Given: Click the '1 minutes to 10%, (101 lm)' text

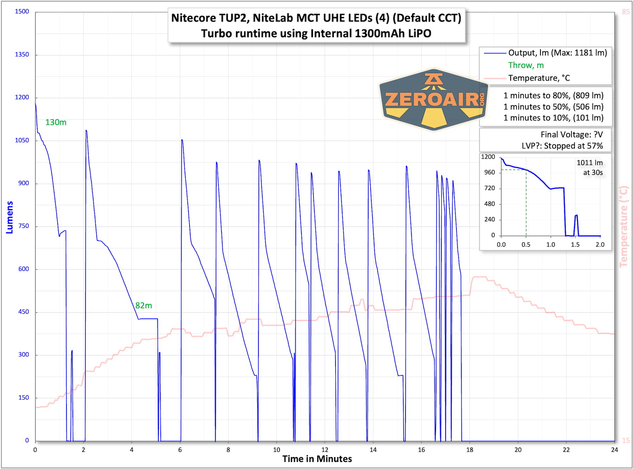Looking at the screenshot, I should pyautogui.click(x=553, y=118).
